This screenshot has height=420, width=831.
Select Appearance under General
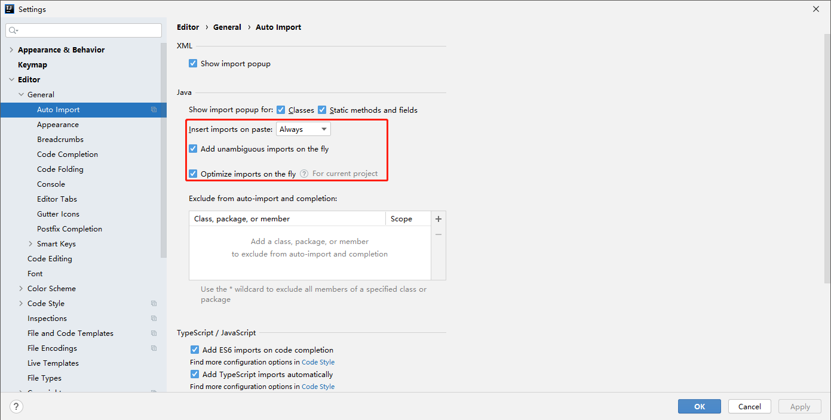click(58, 125)
